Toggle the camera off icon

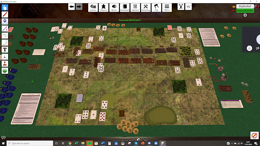click(x=258, y=48)
